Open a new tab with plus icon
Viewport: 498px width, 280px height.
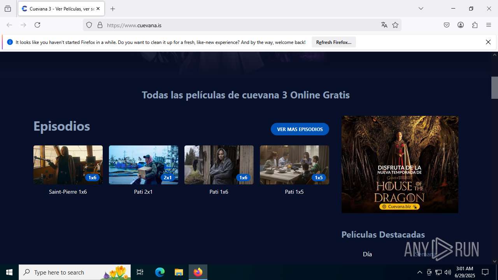click(x=112, y=9)
